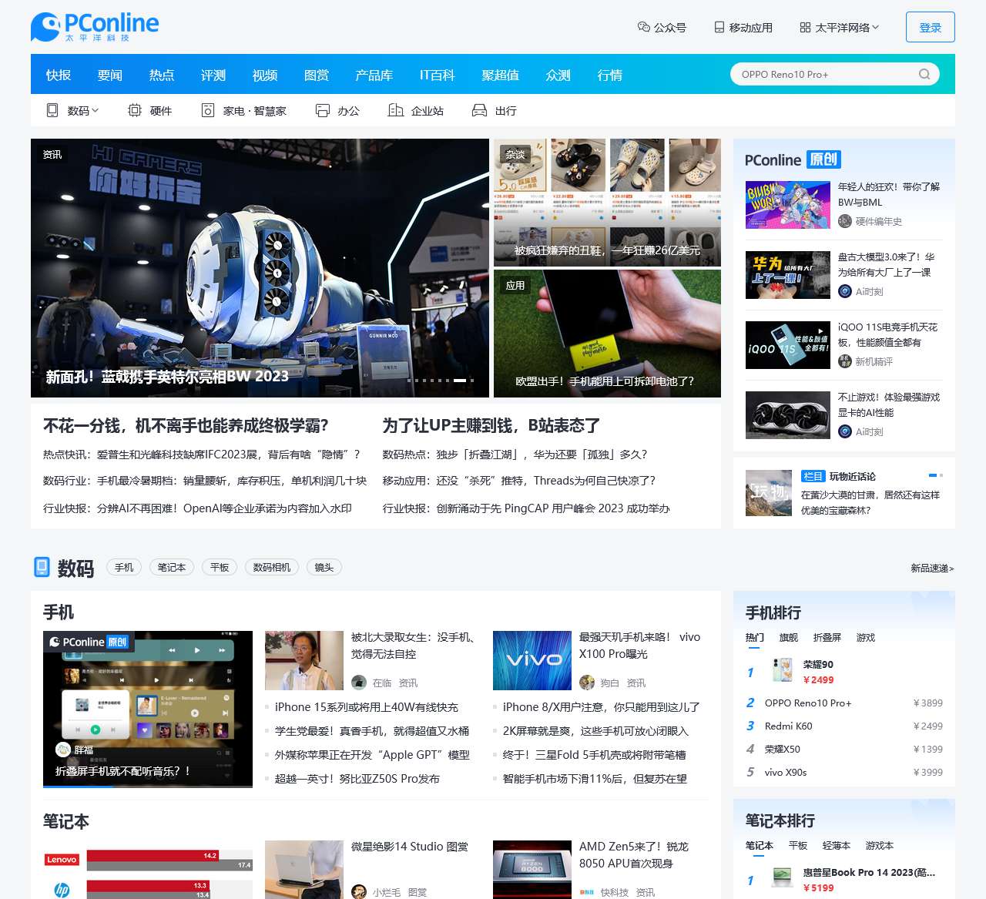Open the 移动应用 mobile app icon

click(719, 27)
